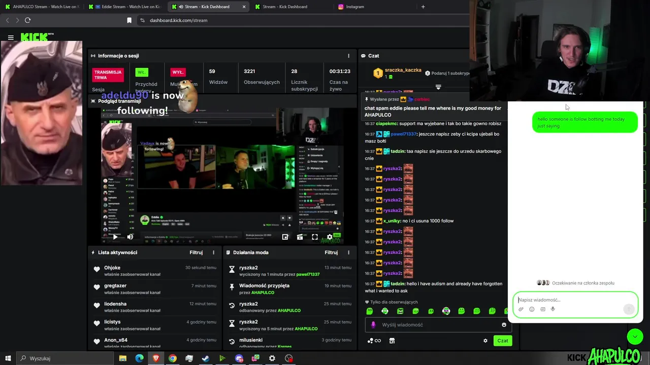Click ciapekmc username in chat
Viewport: 650px width, 365px height.
coord(387,124)
